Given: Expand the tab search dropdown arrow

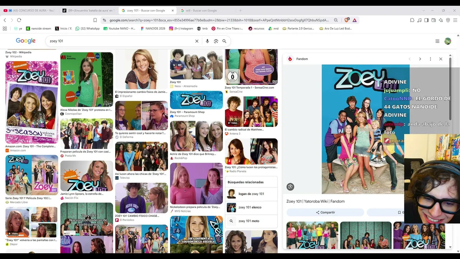Looking at the screenshot, I should point(424,10).
